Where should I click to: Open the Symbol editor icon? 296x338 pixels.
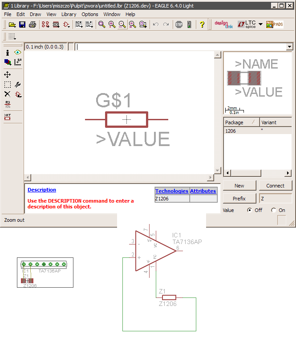(66, 24)
